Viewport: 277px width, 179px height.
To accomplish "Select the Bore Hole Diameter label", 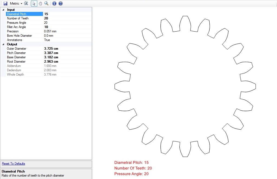I will point(19,36).
